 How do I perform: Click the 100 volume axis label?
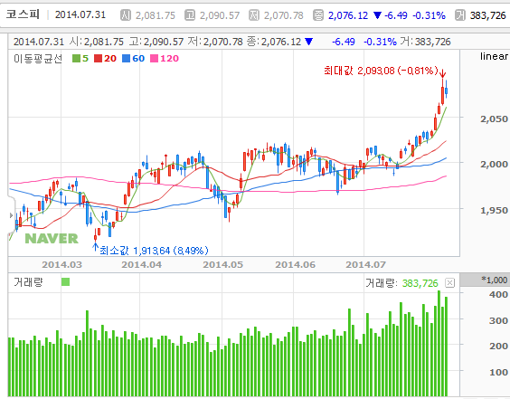tap(498, 372)
